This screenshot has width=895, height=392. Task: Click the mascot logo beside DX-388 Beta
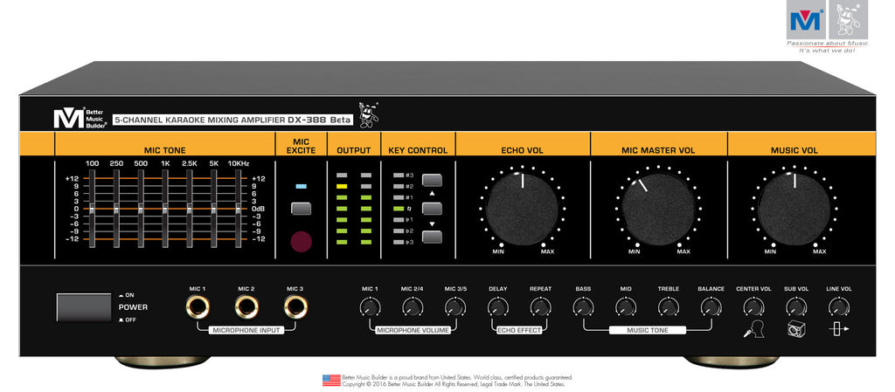point(369,114)
